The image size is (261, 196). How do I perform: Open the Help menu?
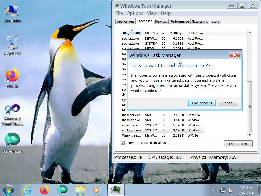pos(166,13)
